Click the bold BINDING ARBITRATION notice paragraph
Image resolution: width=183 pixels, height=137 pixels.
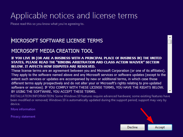click(86, 62)
